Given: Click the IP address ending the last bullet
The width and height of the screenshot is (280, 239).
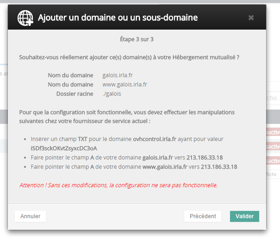Looking at the screenshot, I should [218, 166].
